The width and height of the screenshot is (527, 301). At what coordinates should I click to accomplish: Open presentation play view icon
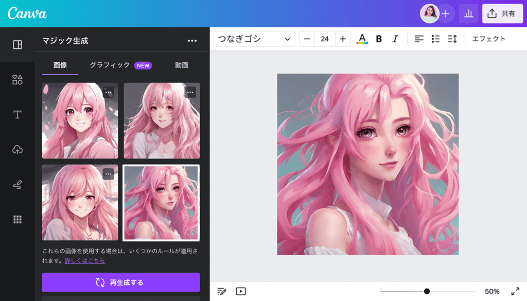tap(241, 291)
